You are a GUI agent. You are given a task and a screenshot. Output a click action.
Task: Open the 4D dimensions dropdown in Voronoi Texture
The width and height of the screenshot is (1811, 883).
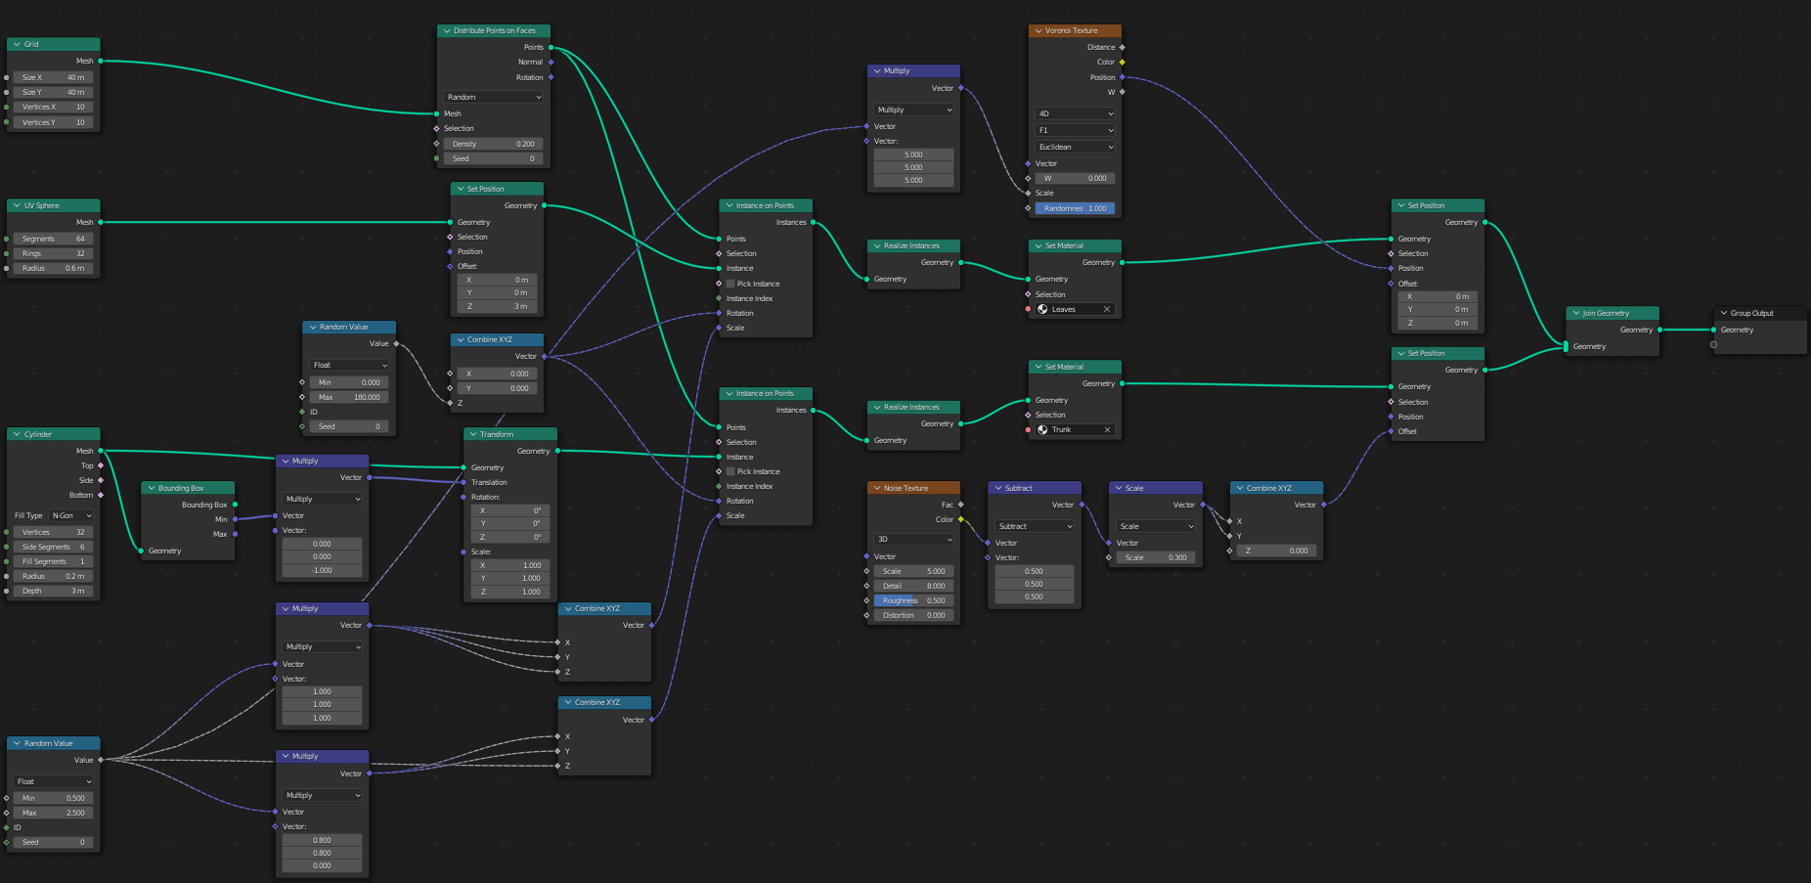coord(1075,113)
